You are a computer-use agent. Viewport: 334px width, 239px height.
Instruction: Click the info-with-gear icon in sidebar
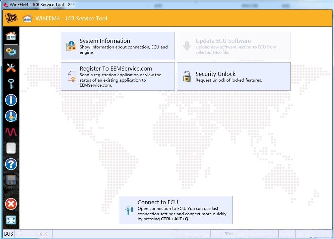pos(11,116)
